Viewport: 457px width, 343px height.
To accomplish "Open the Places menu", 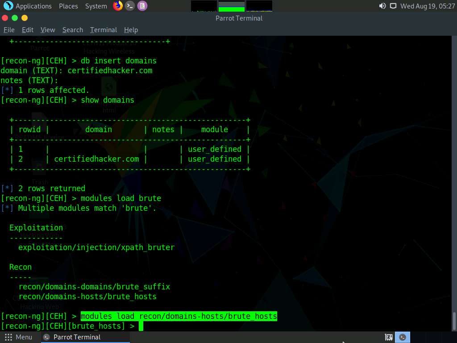I will (x=68, y=6).
